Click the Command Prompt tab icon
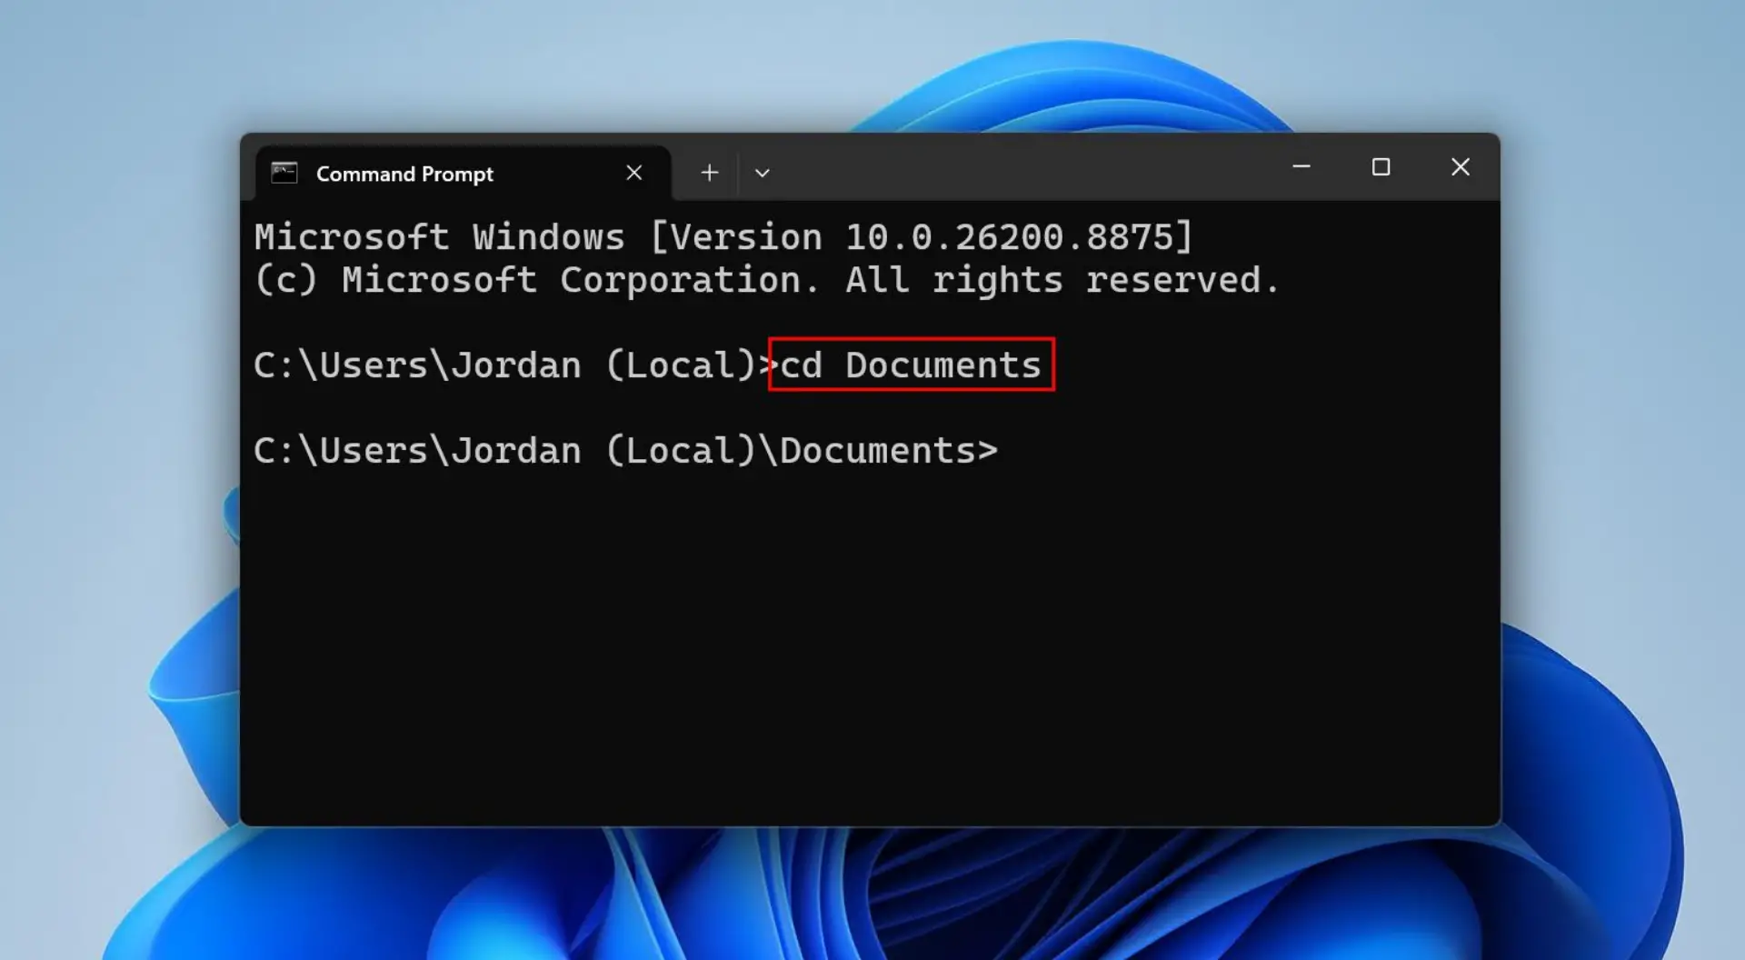Image resolution: width=1745 pixels, height=960 pixels. pyautogui.click(x=284, y=173)
